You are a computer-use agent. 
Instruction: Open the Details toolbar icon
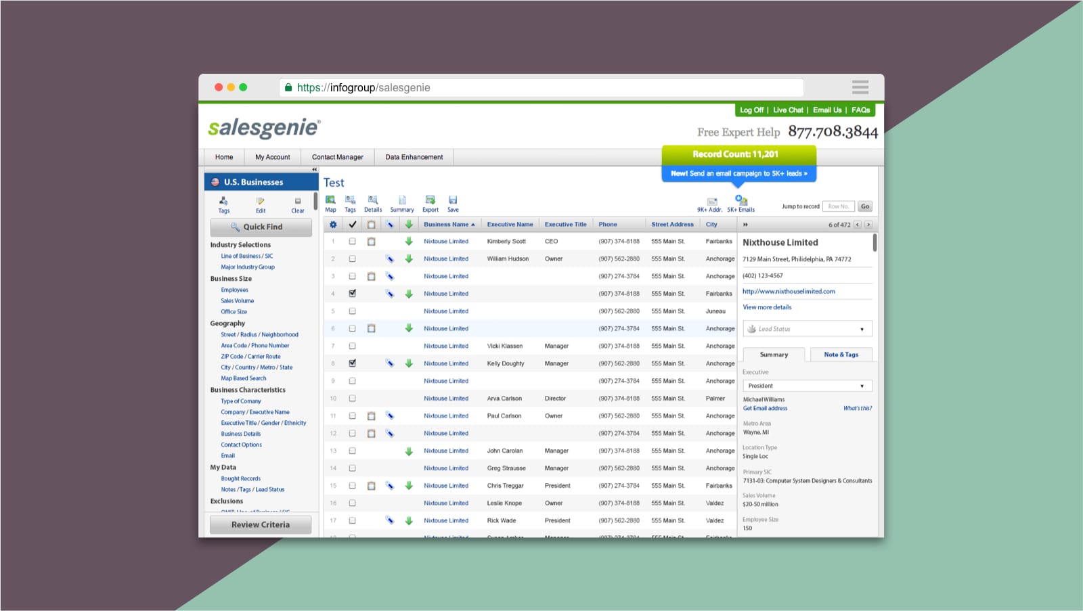coord(372,200)
